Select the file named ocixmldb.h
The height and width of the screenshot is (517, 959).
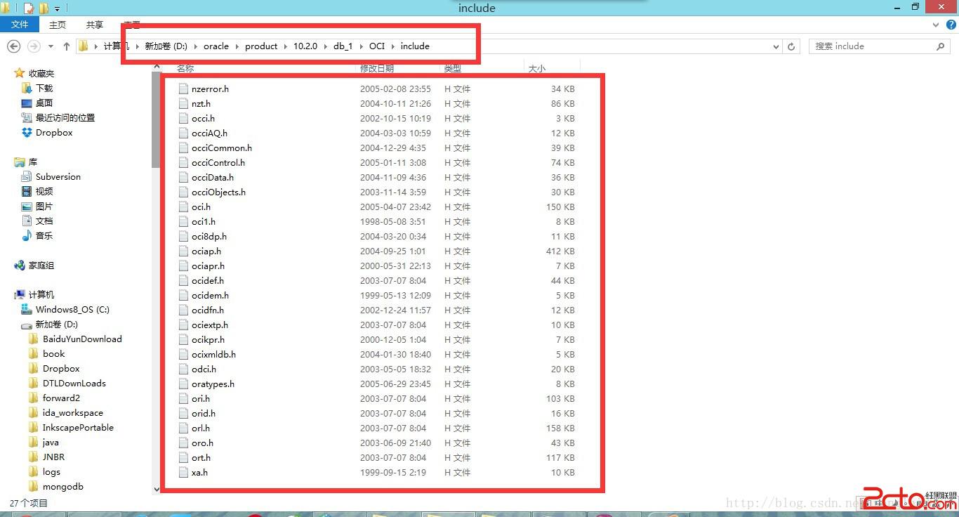point(213,354)
